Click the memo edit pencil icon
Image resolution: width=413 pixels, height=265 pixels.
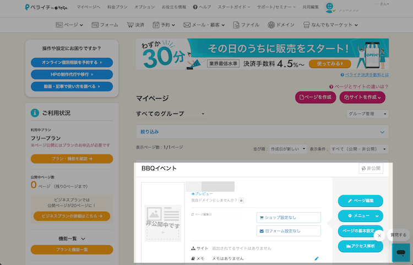click(317, 258)
